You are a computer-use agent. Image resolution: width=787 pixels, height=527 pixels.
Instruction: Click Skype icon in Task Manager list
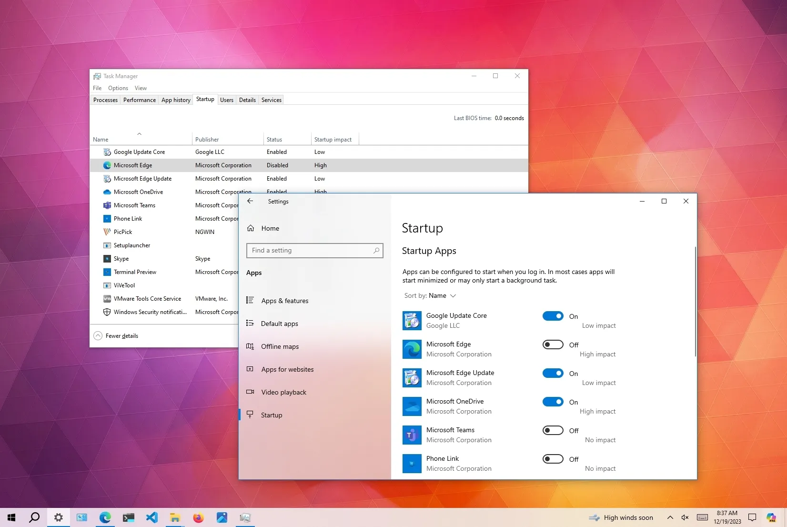pyautogui.click(x=107, y=259)
